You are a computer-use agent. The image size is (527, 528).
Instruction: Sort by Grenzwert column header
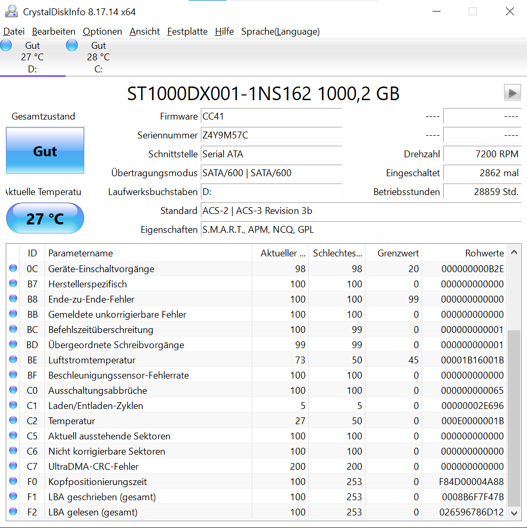point(394,253)
